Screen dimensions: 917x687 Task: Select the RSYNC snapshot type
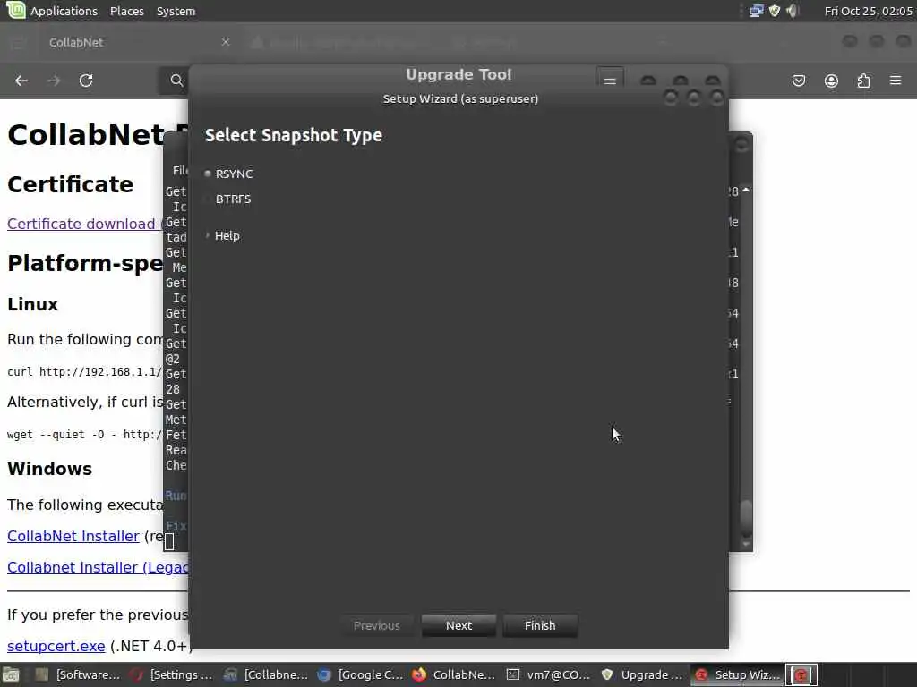(228, 174)
